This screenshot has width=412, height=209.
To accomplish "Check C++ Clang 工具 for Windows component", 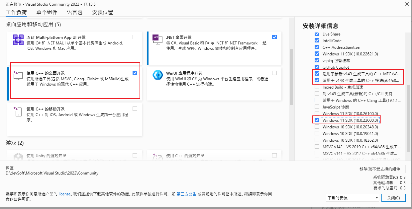I will 317,100.
